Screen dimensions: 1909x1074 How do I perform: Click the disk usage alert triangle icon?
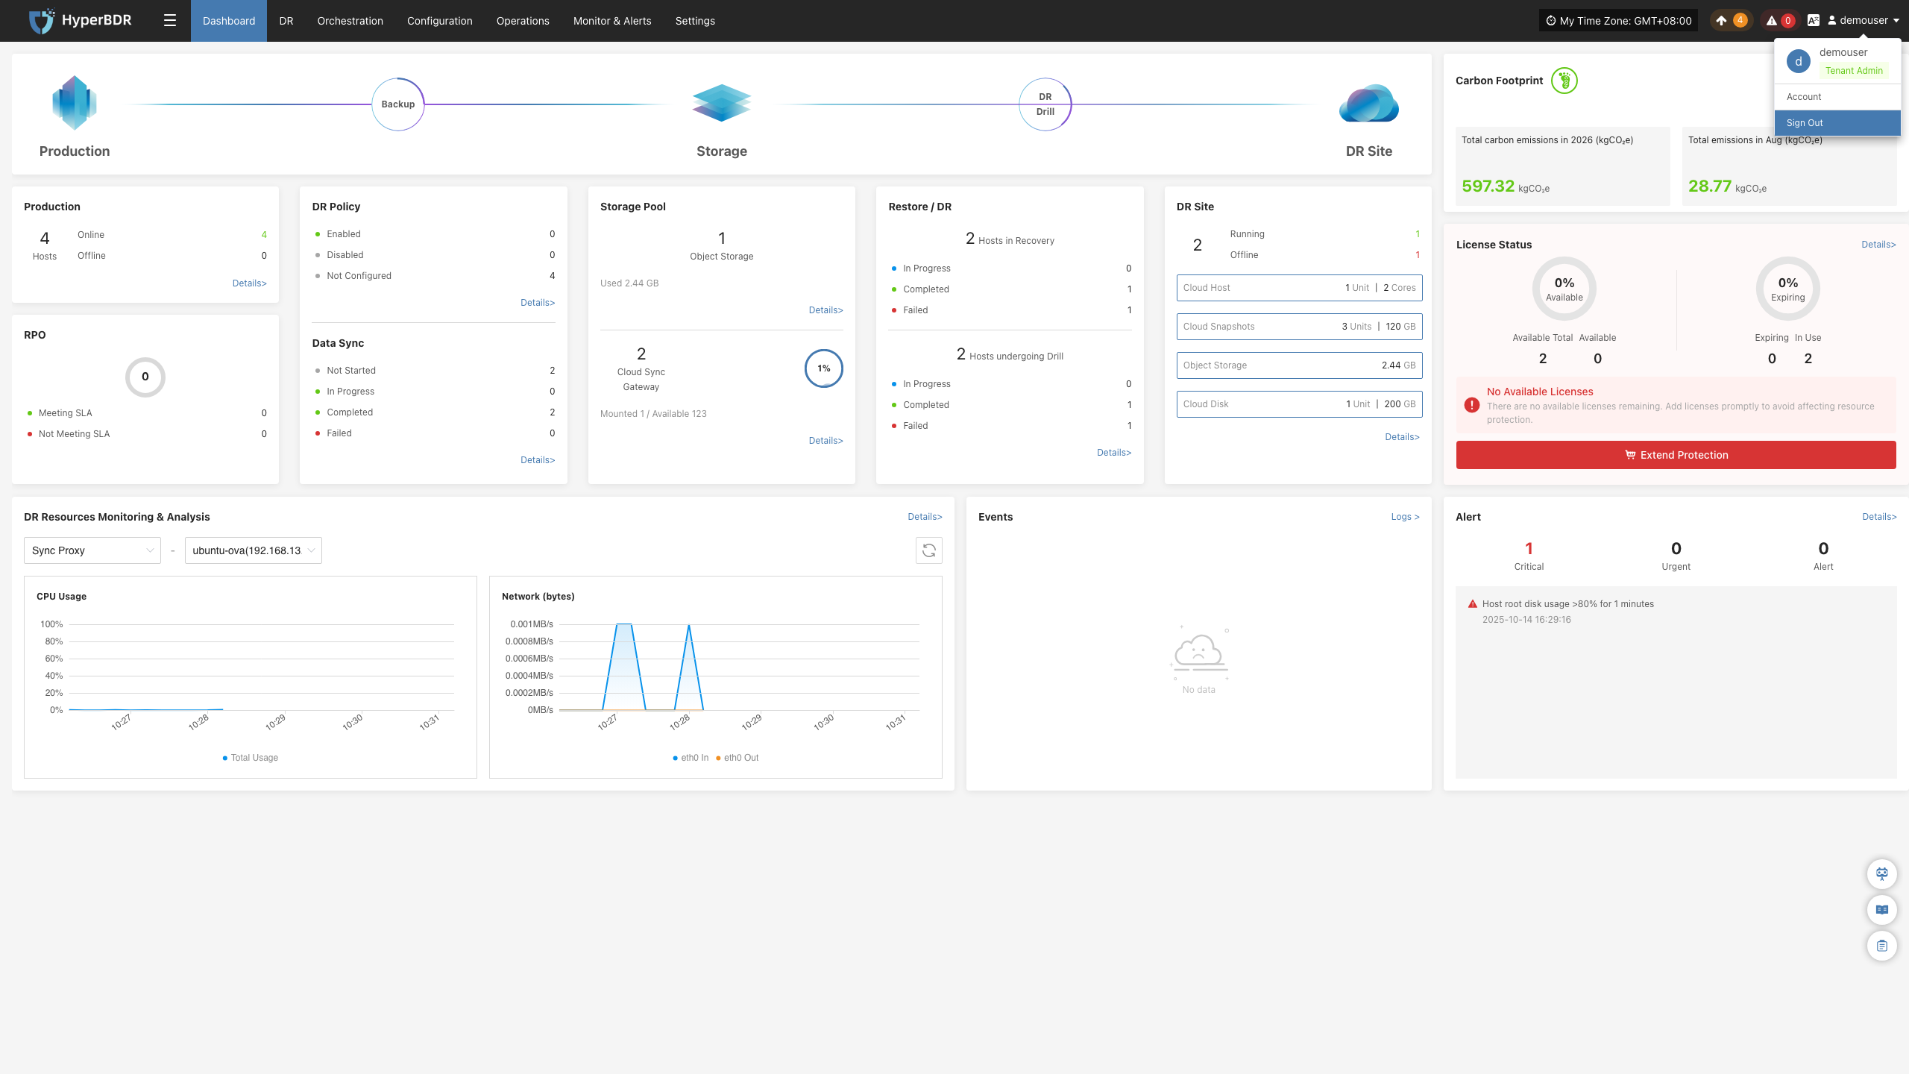pos(1473,604)
